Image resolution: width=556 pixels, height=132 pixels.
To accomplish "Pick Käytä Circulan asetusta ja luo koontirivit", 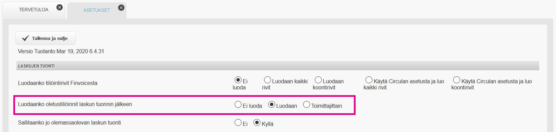I will coord(457,80).
